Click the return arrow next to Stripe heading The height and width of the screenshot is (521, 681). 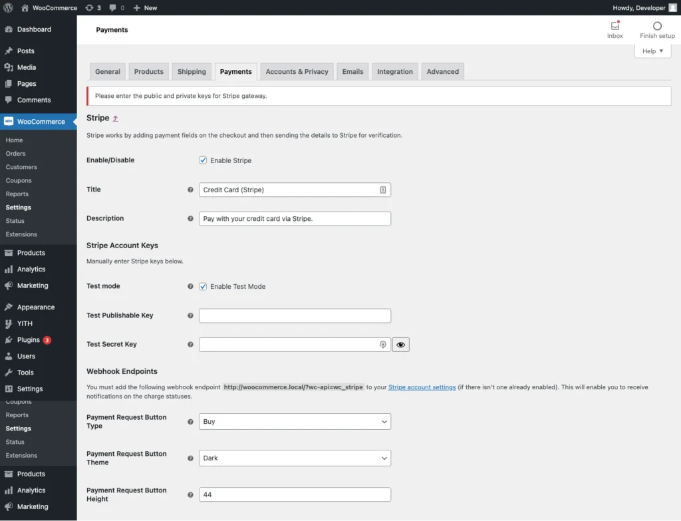tap(116, 118)
